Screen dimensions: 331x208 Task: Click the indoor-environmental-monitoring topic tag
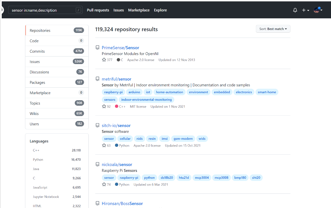click(146, 99)
